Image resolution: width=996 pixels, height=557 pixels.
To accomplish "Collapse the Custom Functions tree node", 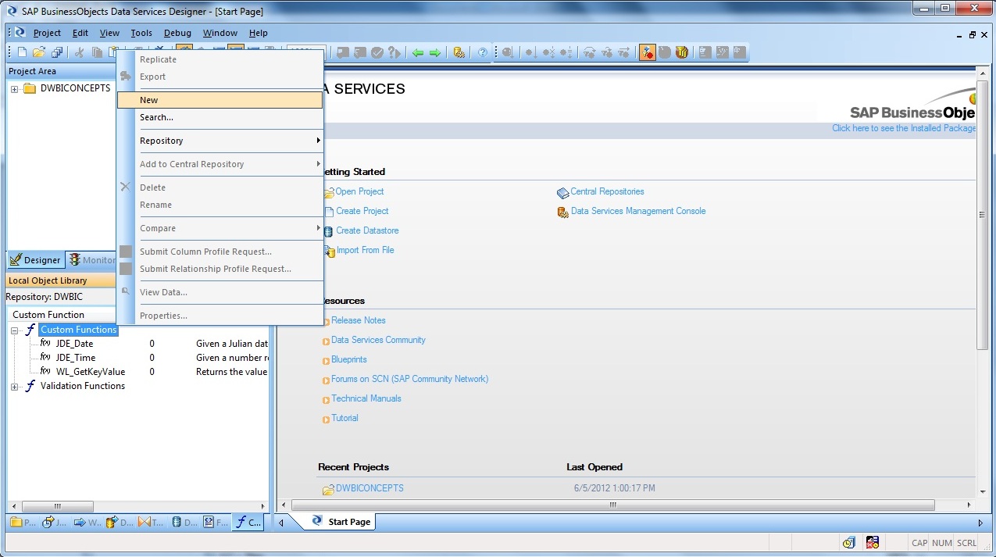I will 14,330.
